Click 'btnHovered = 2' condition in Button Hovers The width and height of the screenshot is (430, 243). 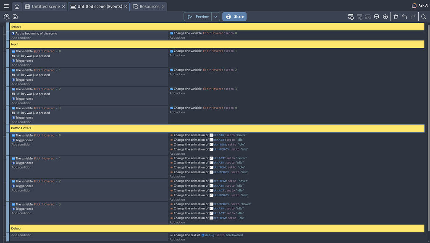pos(36,181)
